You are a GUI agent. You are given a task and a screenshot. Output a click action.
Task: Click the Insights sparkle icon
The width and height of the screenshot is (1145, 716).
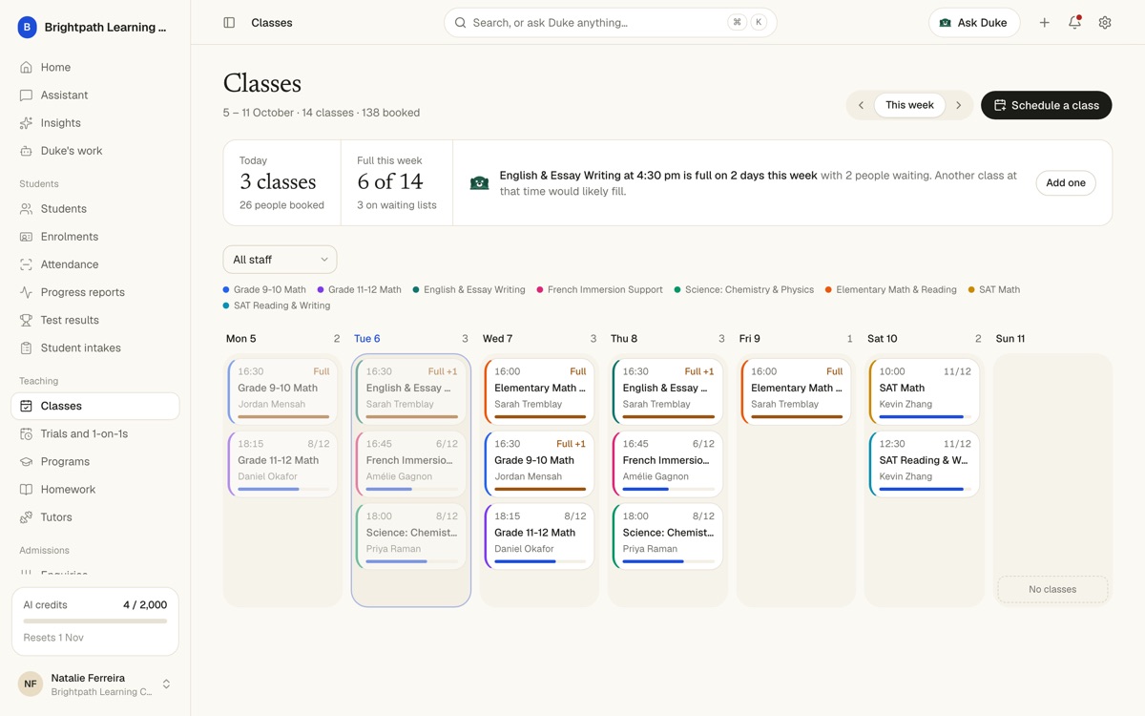tap(26, 123)
